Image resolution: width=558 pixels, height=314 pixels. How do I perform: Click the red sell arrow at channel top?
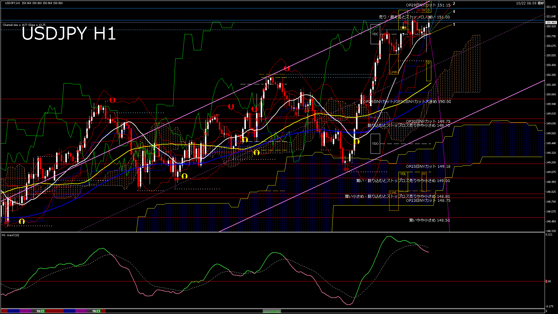click(287, 69)
